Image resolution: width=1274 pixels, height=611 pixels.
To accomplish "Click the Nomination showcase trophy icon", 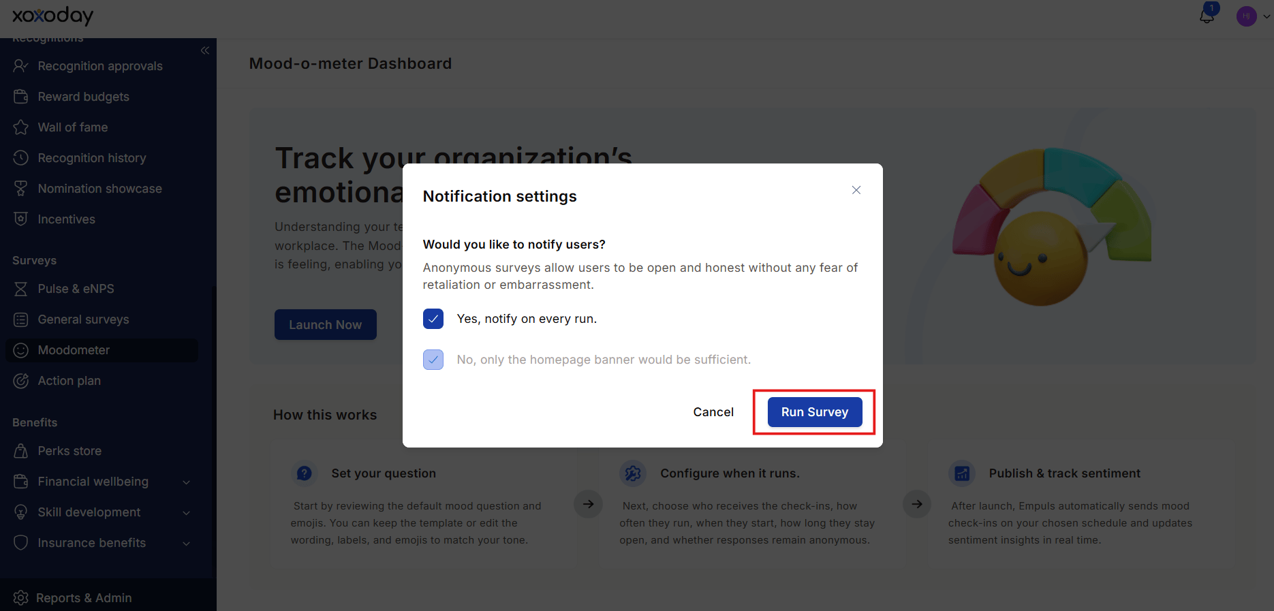I will (x=21, y=189).
